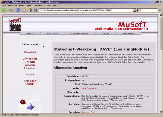Go back with the green Back arrow
This screenshot has width=163, height=117.
click(4, 10)
